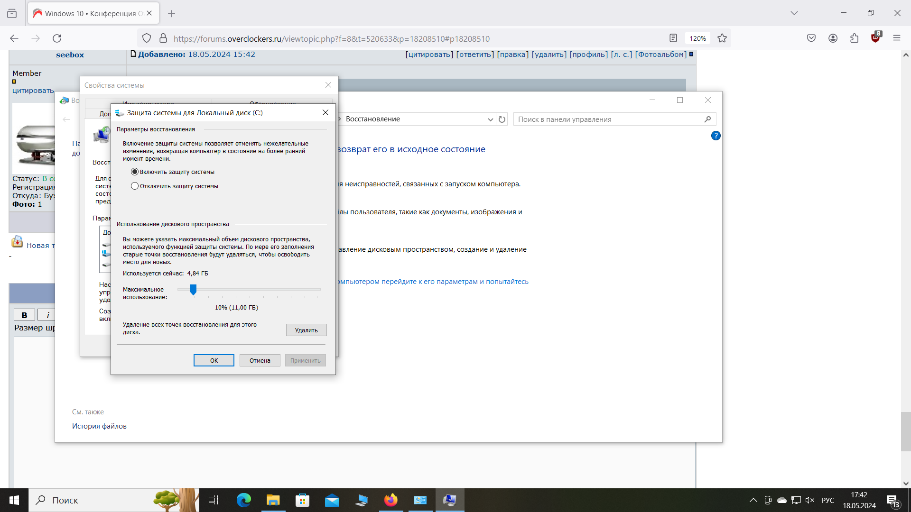Click the maximum disk usage slider
The image size is (911, 512).
tap(193, 290)
